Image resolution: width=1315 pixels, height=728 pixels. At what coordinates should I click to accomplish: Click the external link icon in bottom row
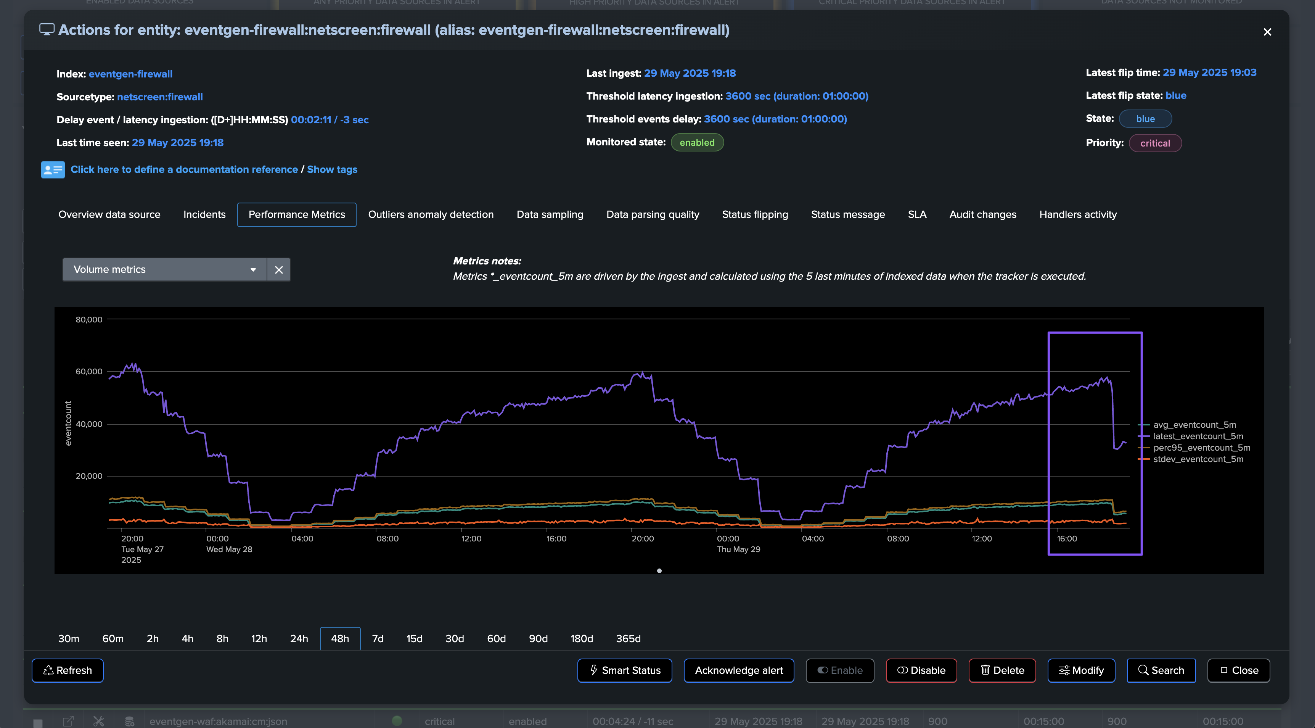pyautogui.click(x=68, y=721)
